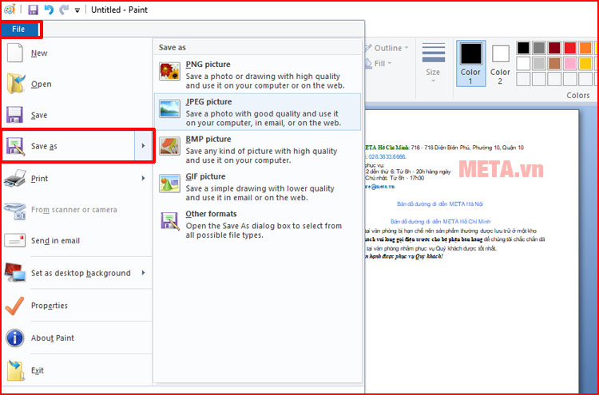This screenshot has width=599, height=395.
Task: Open the Customize Quick Access Toolbar dropdown
Action: point(77,11)
